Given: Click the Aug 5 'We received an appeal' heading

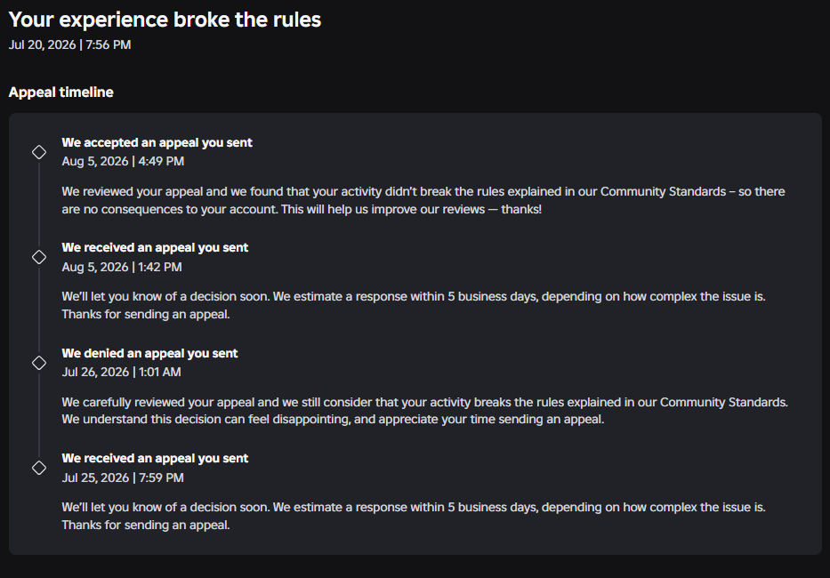Looking at the screenshot, I should click(x=155, y=248).
